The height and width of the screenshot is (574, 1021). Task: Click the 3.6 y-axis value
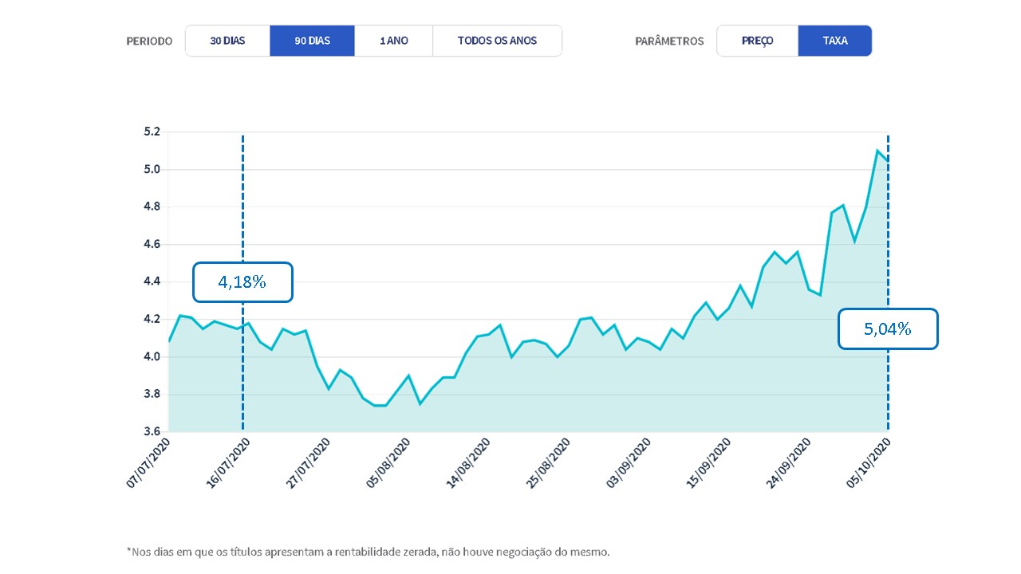click(152, 431)
